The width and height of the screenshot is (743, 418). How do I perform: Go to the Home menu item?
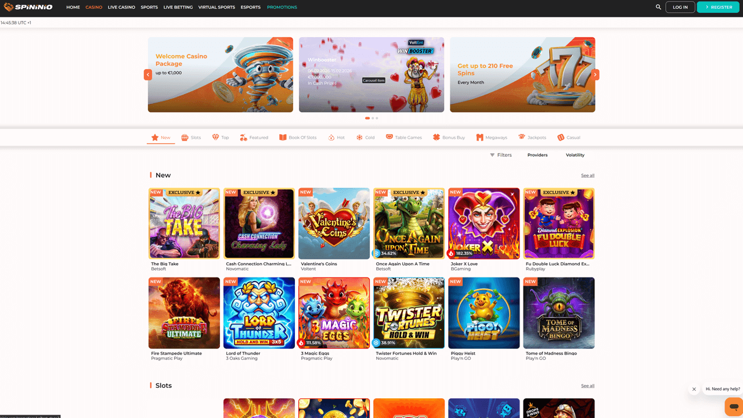73,8
